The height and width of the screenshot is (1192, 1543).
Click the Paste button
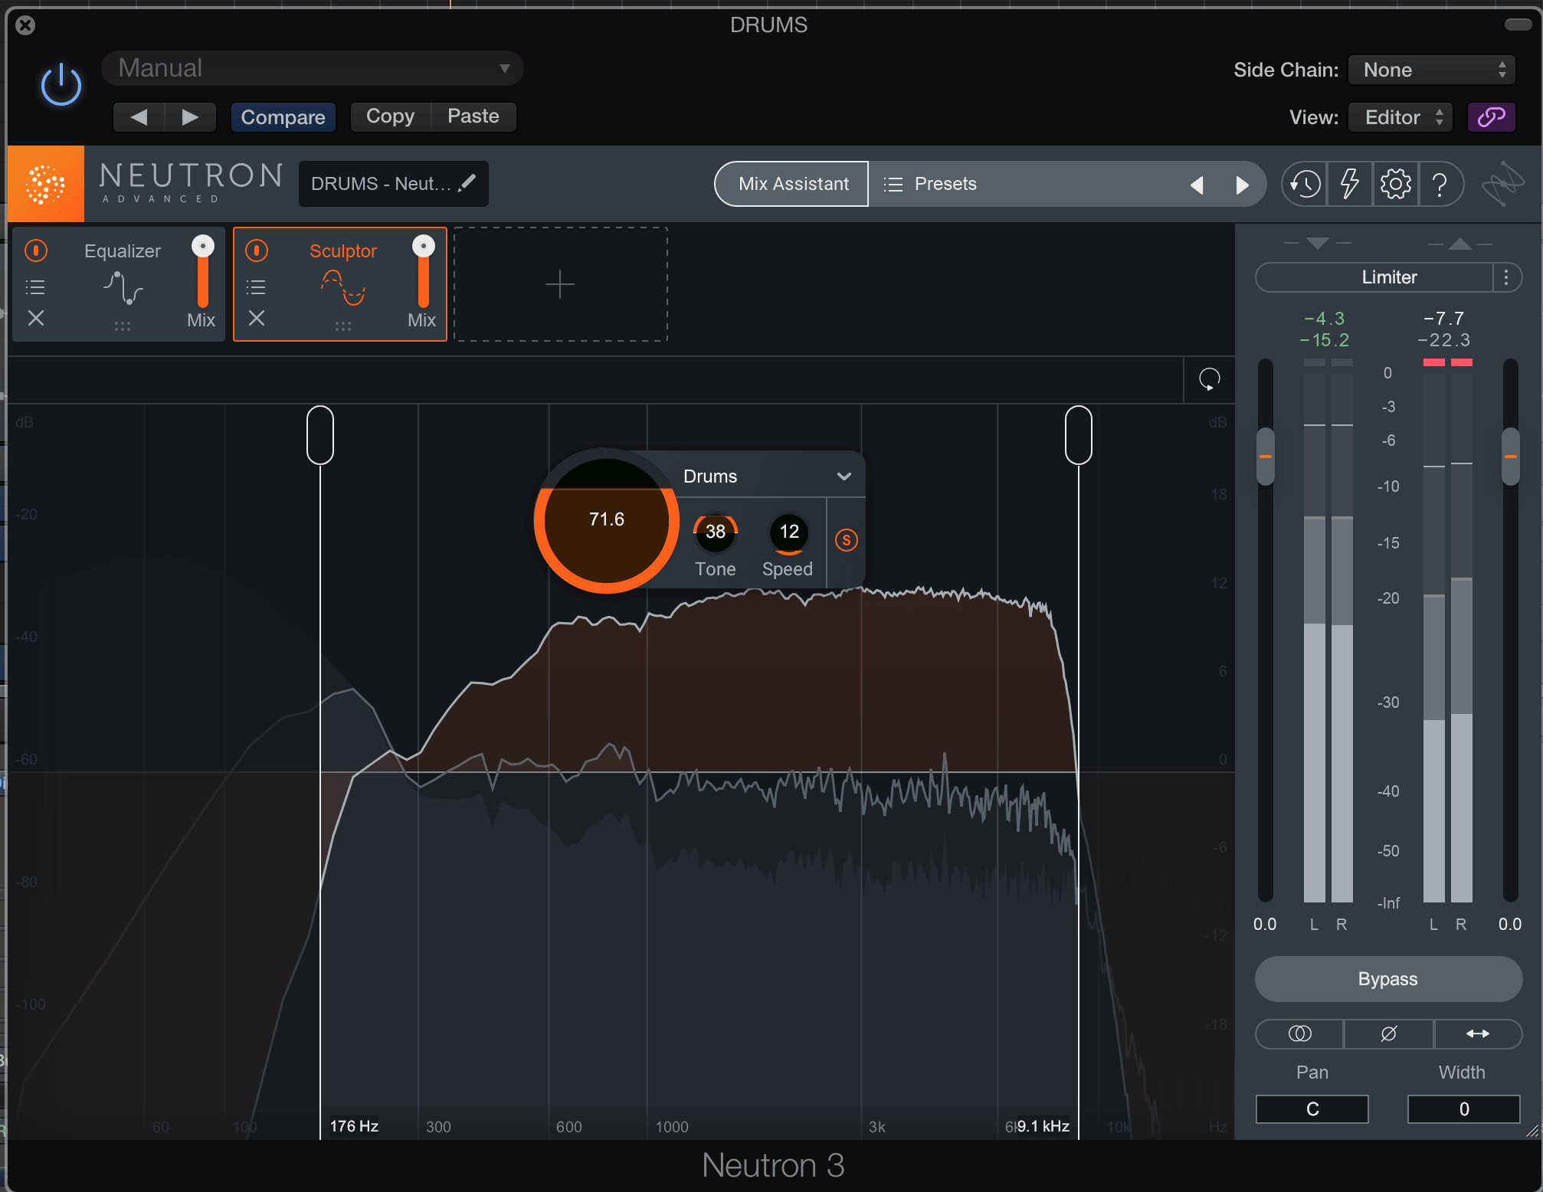click(x=473, y=116)
